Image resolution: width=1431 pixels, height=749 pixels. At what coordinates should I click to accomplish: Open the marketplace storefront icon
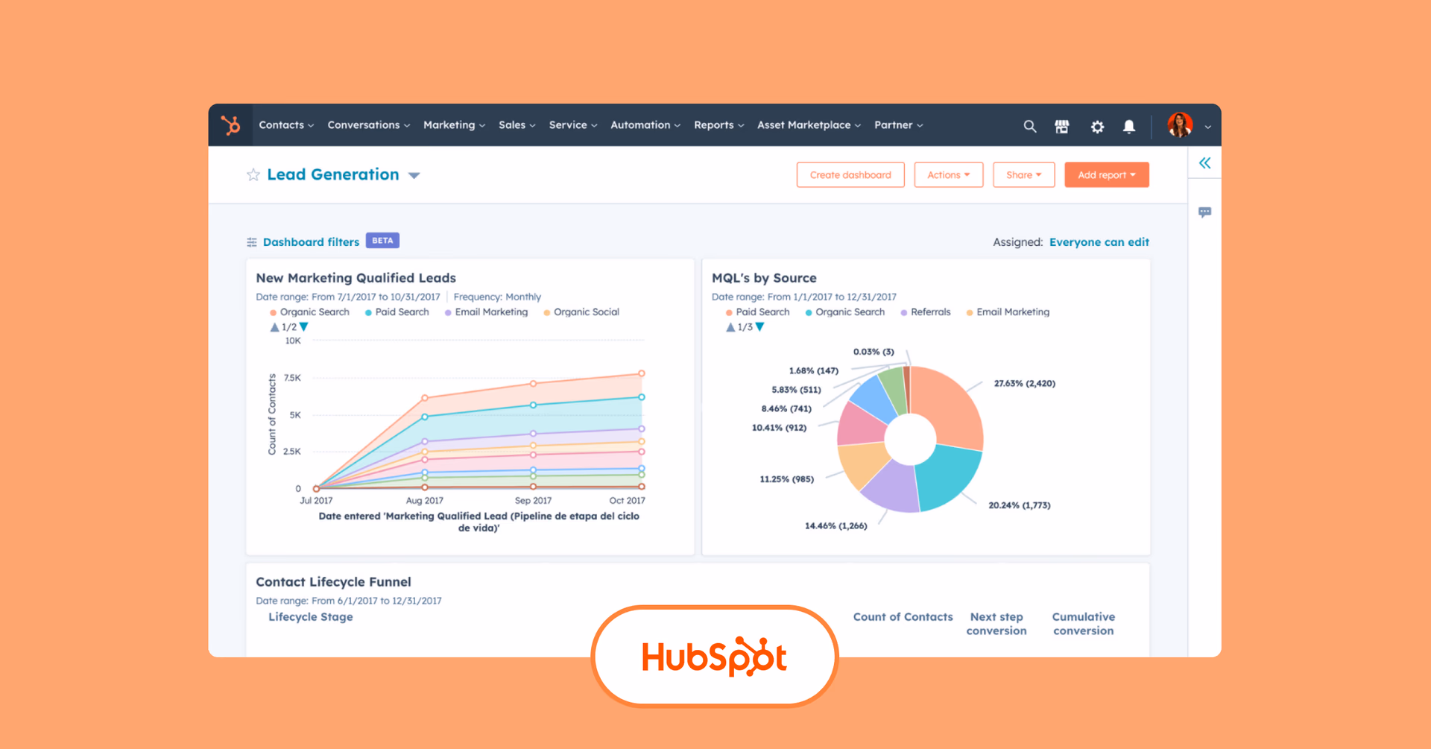[x=1062, y=127]
